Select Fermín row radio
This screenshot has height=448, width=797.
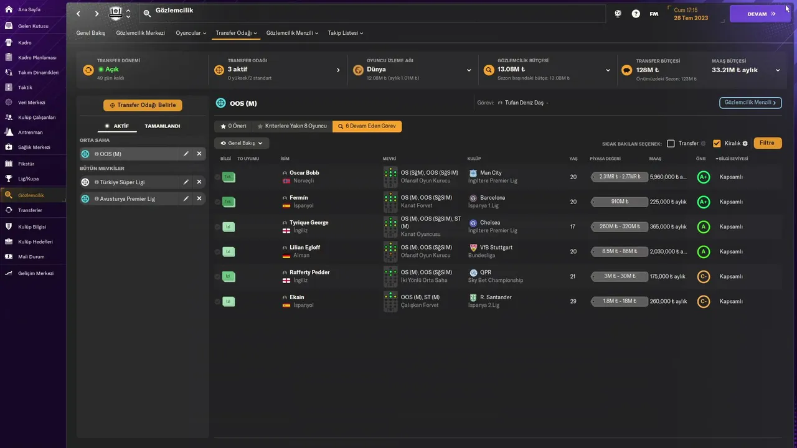(x=217, y=202)
